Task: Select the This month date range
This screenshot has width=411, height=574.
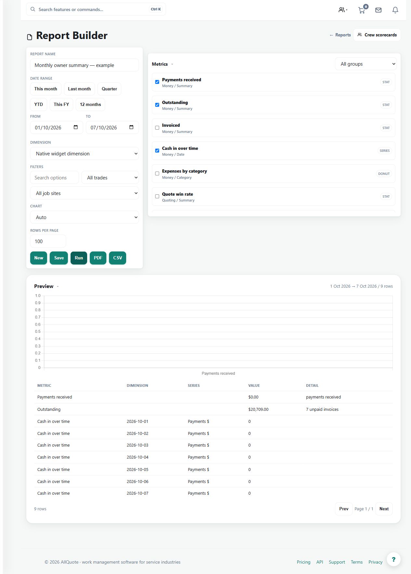Action: click(46, 89)
